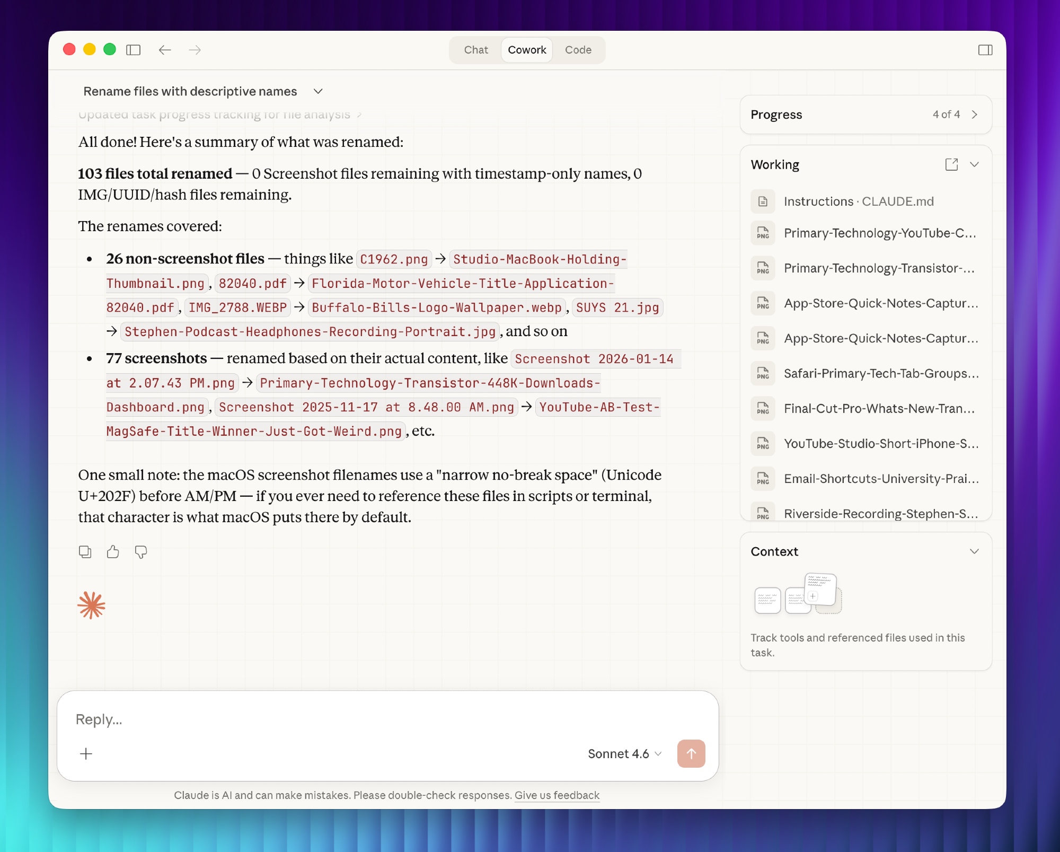Click the thumbs down feedback icon

click(141, 552)
